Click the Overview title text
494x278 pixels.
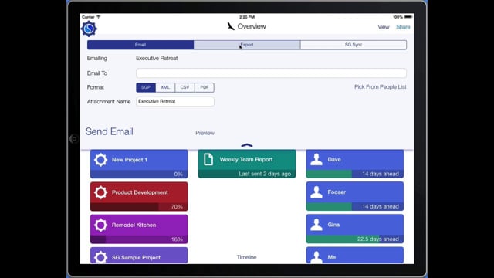(252, 26)
